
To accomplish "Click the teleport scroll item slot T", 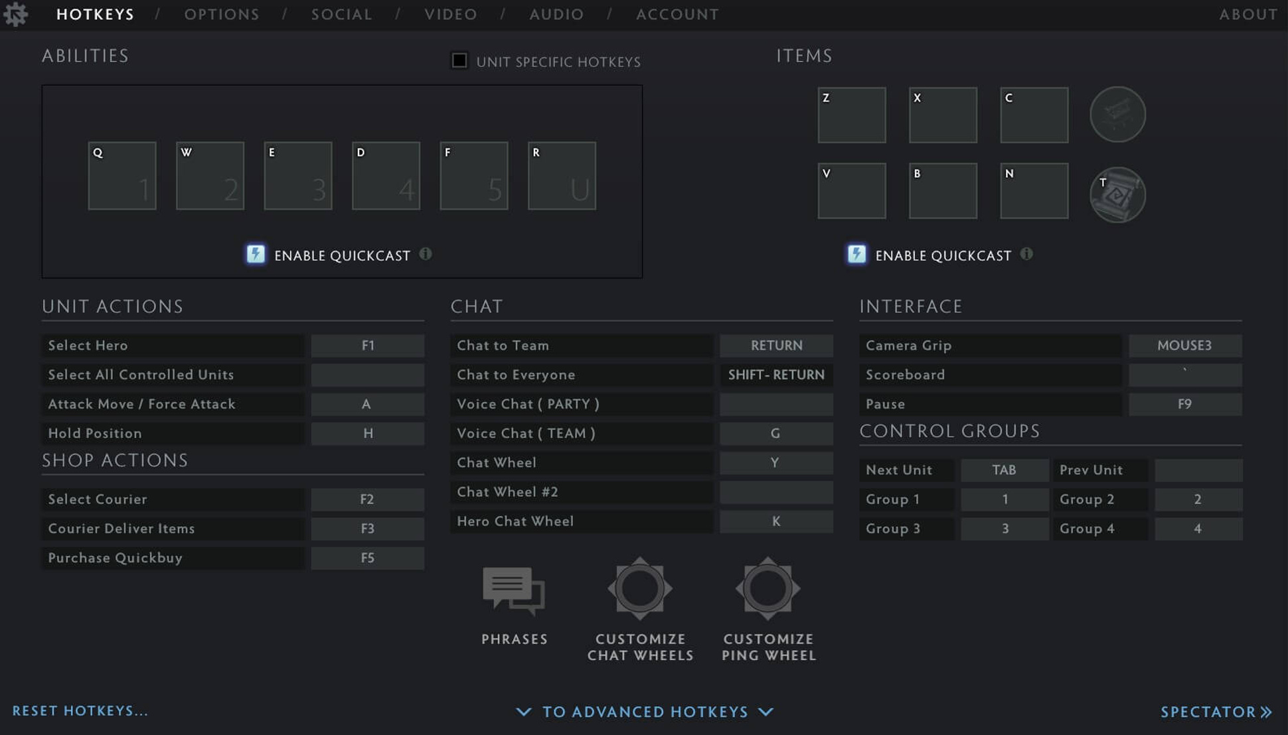I will [x=1117, y=194].
